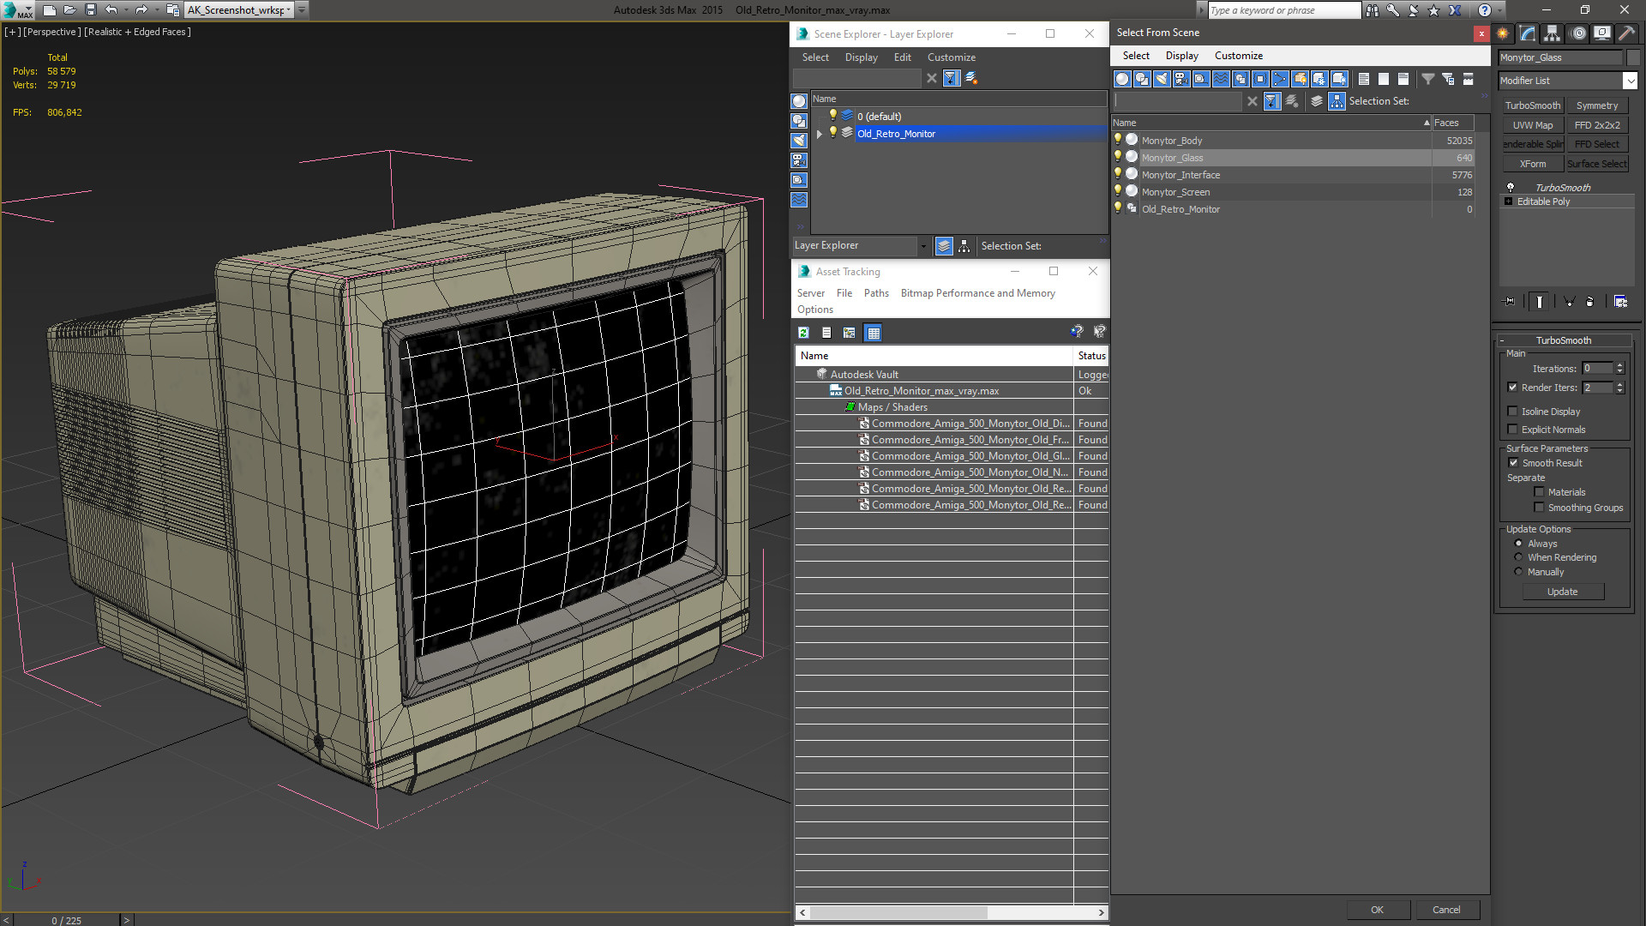1646x926 pixels.
Task: Toggle Display Lights filter in Select From Scene
Action: tap(1162, 79)
